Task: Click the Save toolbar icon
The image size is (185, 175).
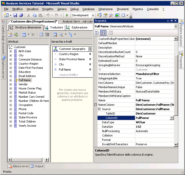Action: [15, 16]
